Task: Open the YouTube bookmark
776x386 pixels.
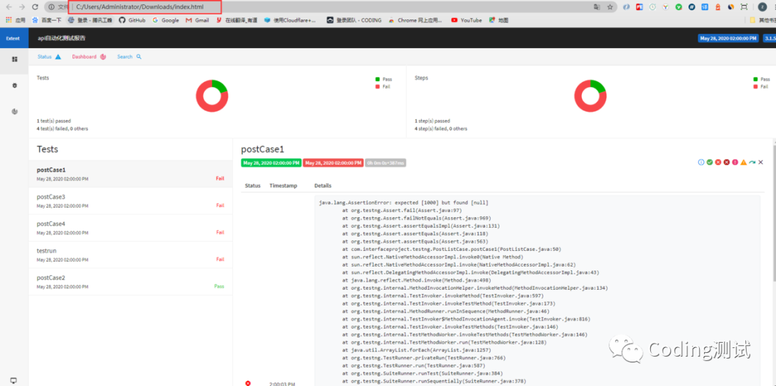Action: coord(466,20)
